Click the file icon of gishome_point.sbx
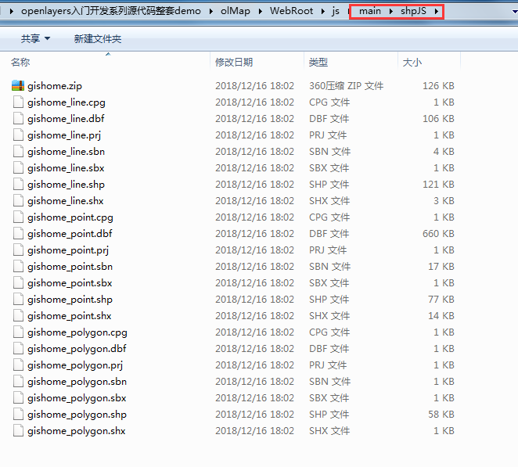The height and width of the screenshot is (467, 518). click(x=18, y=282)
